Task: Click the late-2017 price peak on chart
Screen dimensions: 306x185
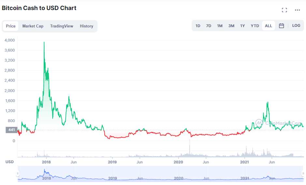Action: point(44,42)
